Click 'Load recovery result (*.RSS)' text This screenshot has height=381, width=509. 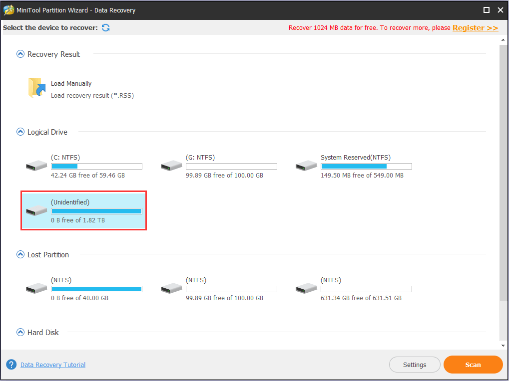(92, 96)
